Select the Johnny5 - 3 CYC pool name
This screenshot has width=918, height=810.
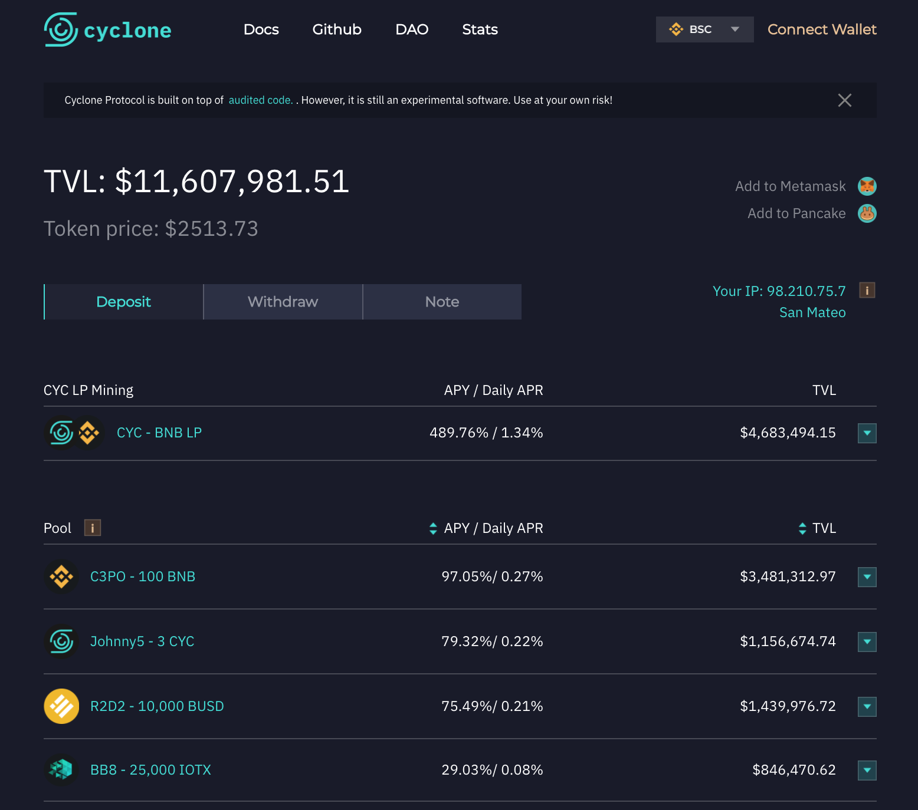(x=142, y=641)
